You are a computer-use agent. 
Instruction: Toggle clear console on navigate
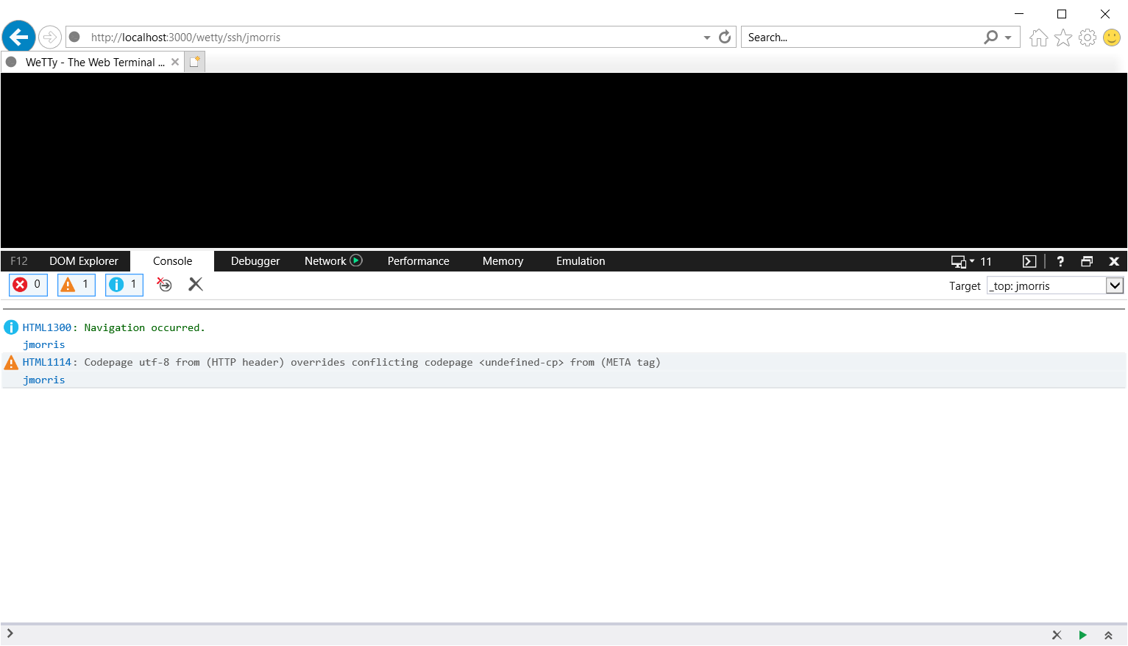click(164, 285)
